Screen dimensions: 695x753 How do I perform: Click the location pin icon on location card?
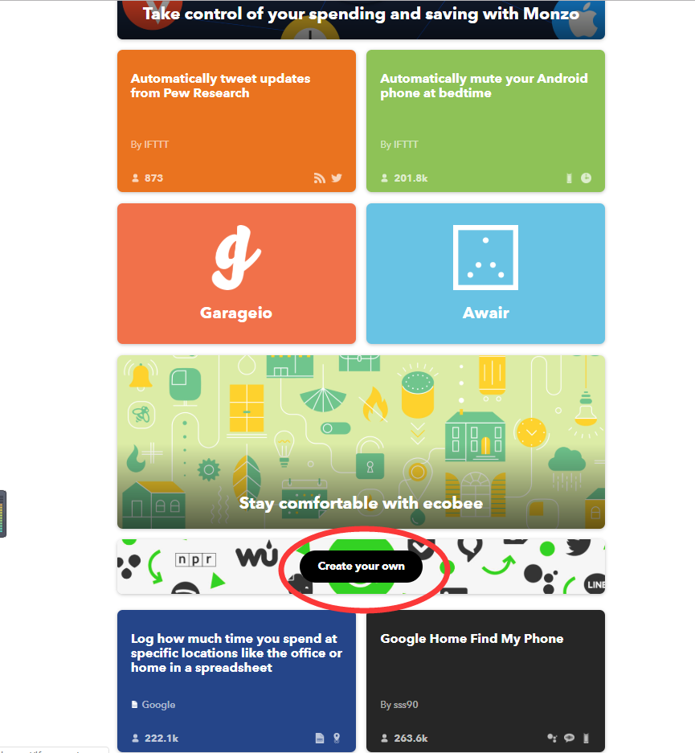coord(337,738)
